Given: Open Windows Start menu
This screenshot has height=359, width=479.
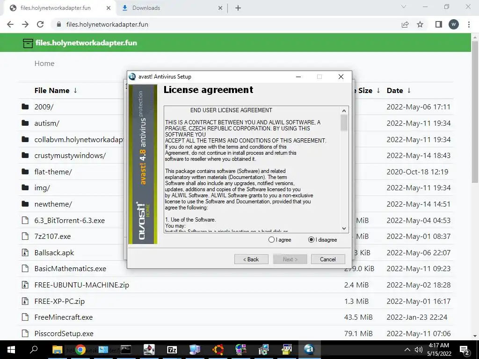Looking at the screenshot, I should (x=11, y=350).
